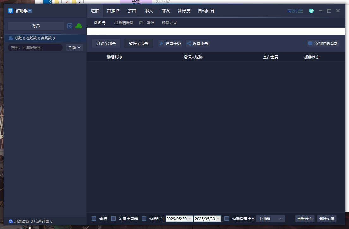Screen dimensions: 349x229
Task: Open the 未进群 status dropdown
Action: 270,219
